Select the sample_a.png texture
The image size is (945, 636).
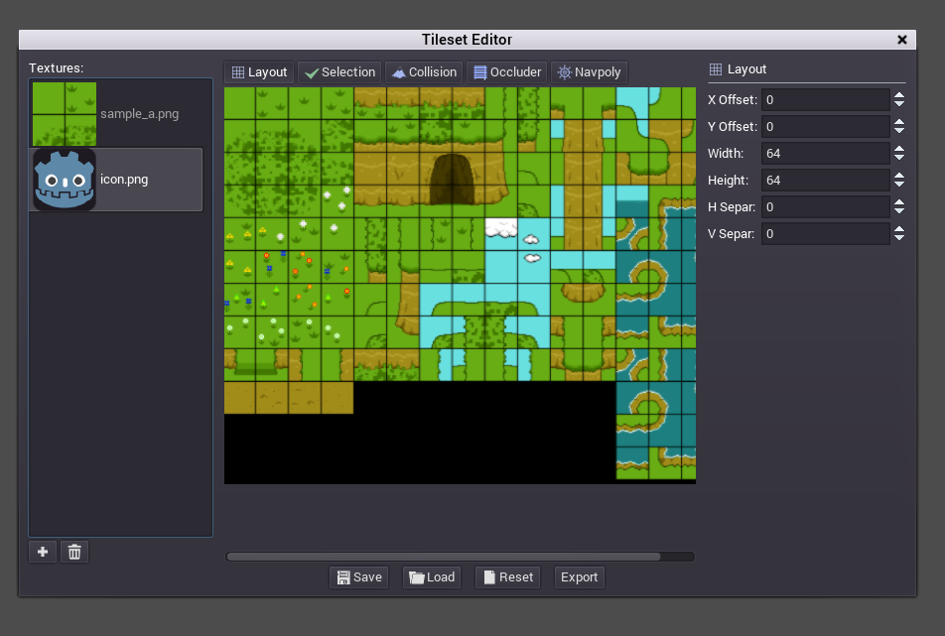[117, 114]
